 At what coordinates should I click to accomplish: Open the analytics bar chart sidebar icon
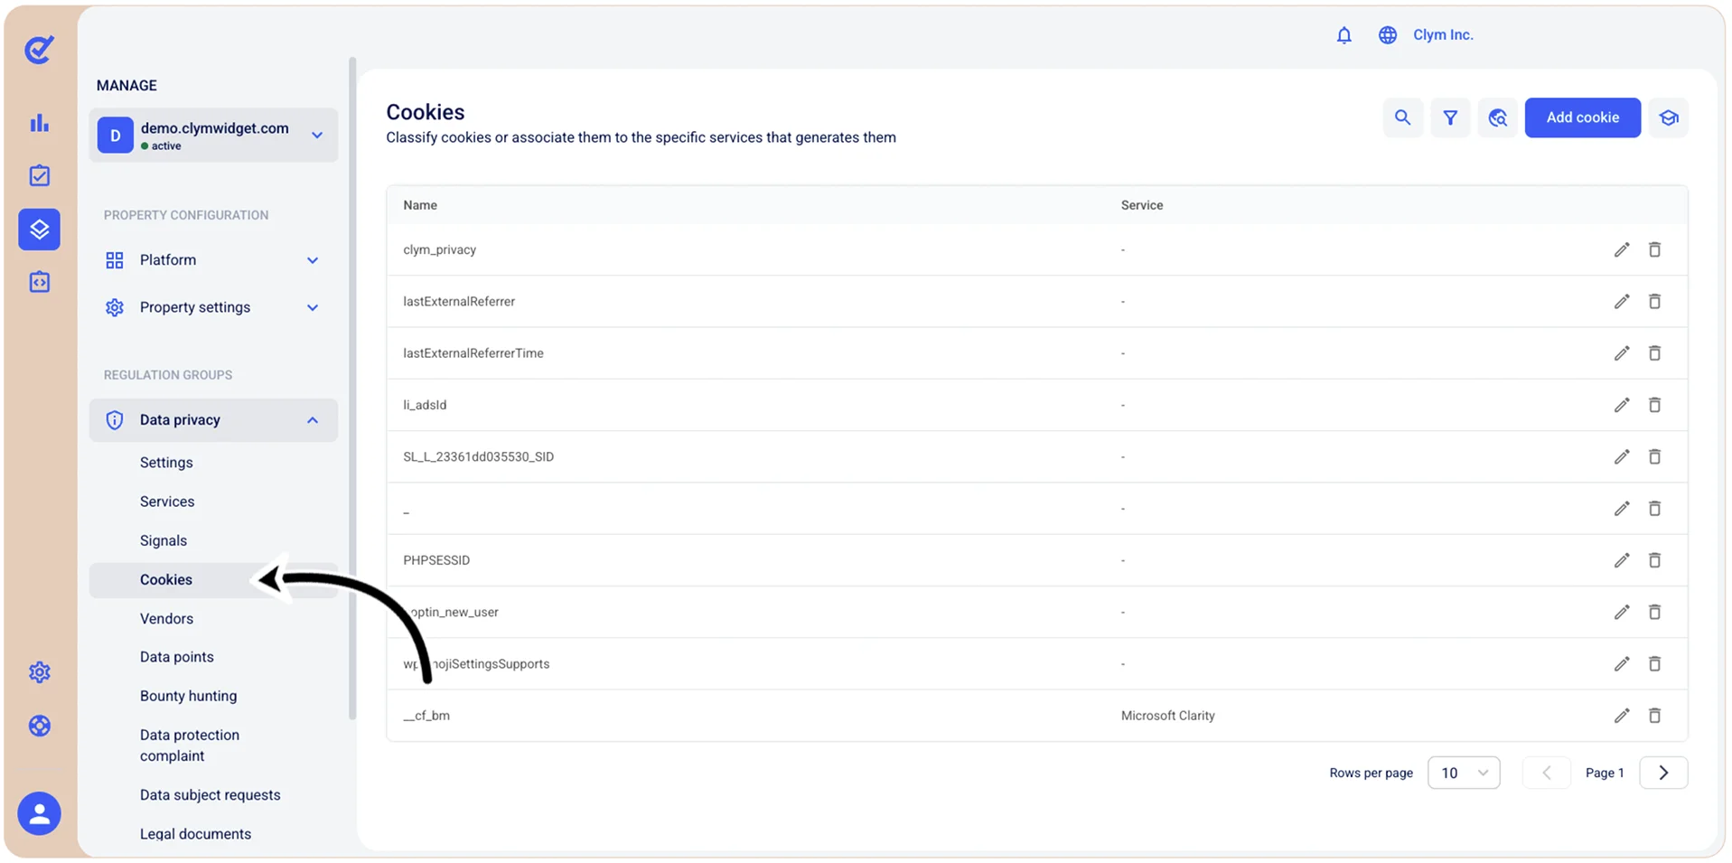39,123
